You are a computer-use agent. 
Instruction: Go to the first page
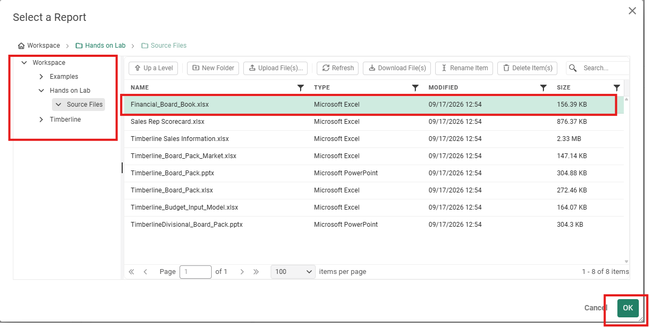pos(132,272)
